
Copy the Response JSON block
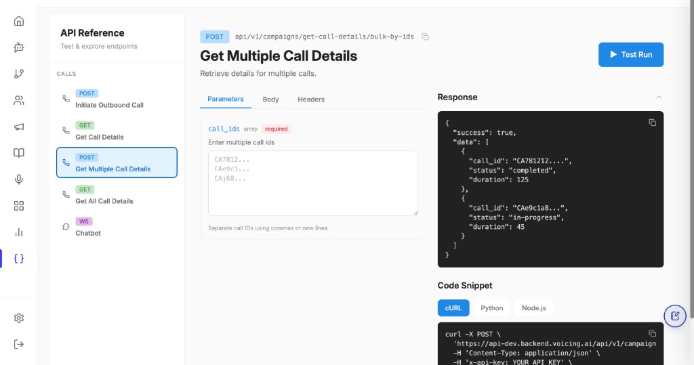[653, 123]
